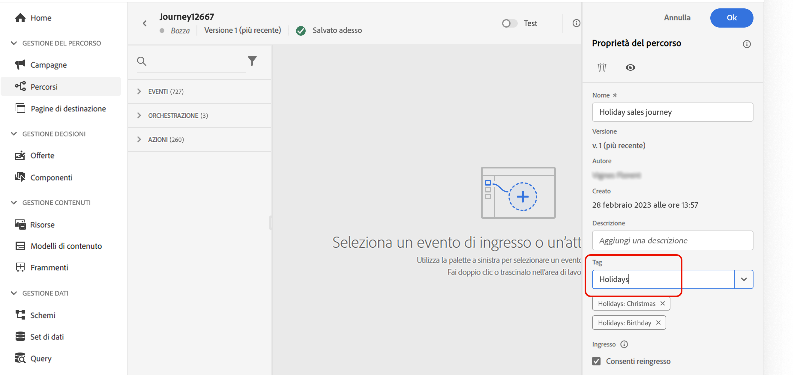Open Campagne in the sidebar
Viewport: 806px width, 375px height.
[x=49, y=65]
